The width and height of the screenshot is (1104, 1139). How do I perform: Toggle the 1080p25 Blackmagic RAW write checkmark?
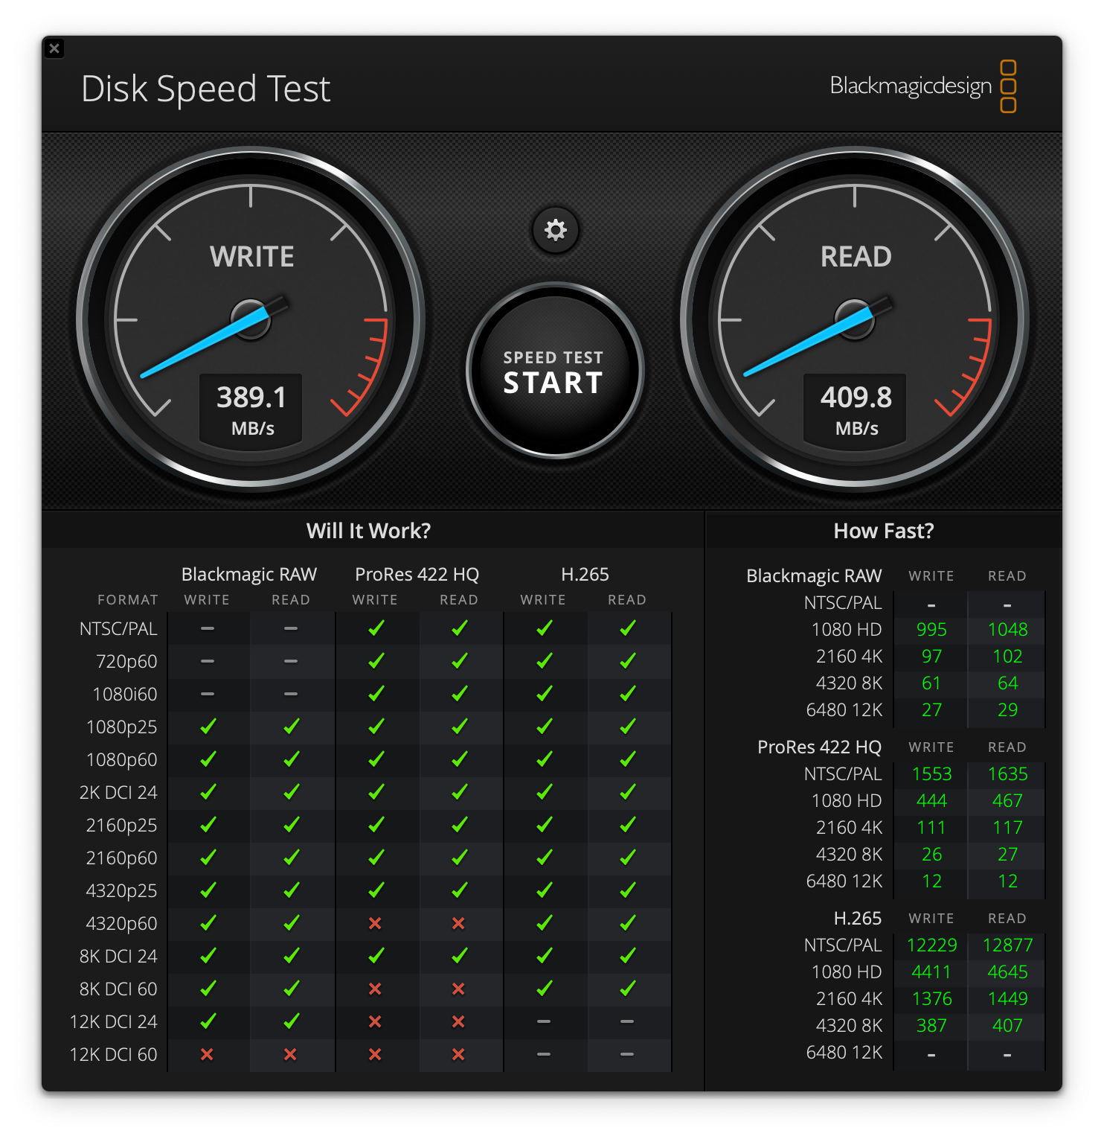[x=208, y=727]
